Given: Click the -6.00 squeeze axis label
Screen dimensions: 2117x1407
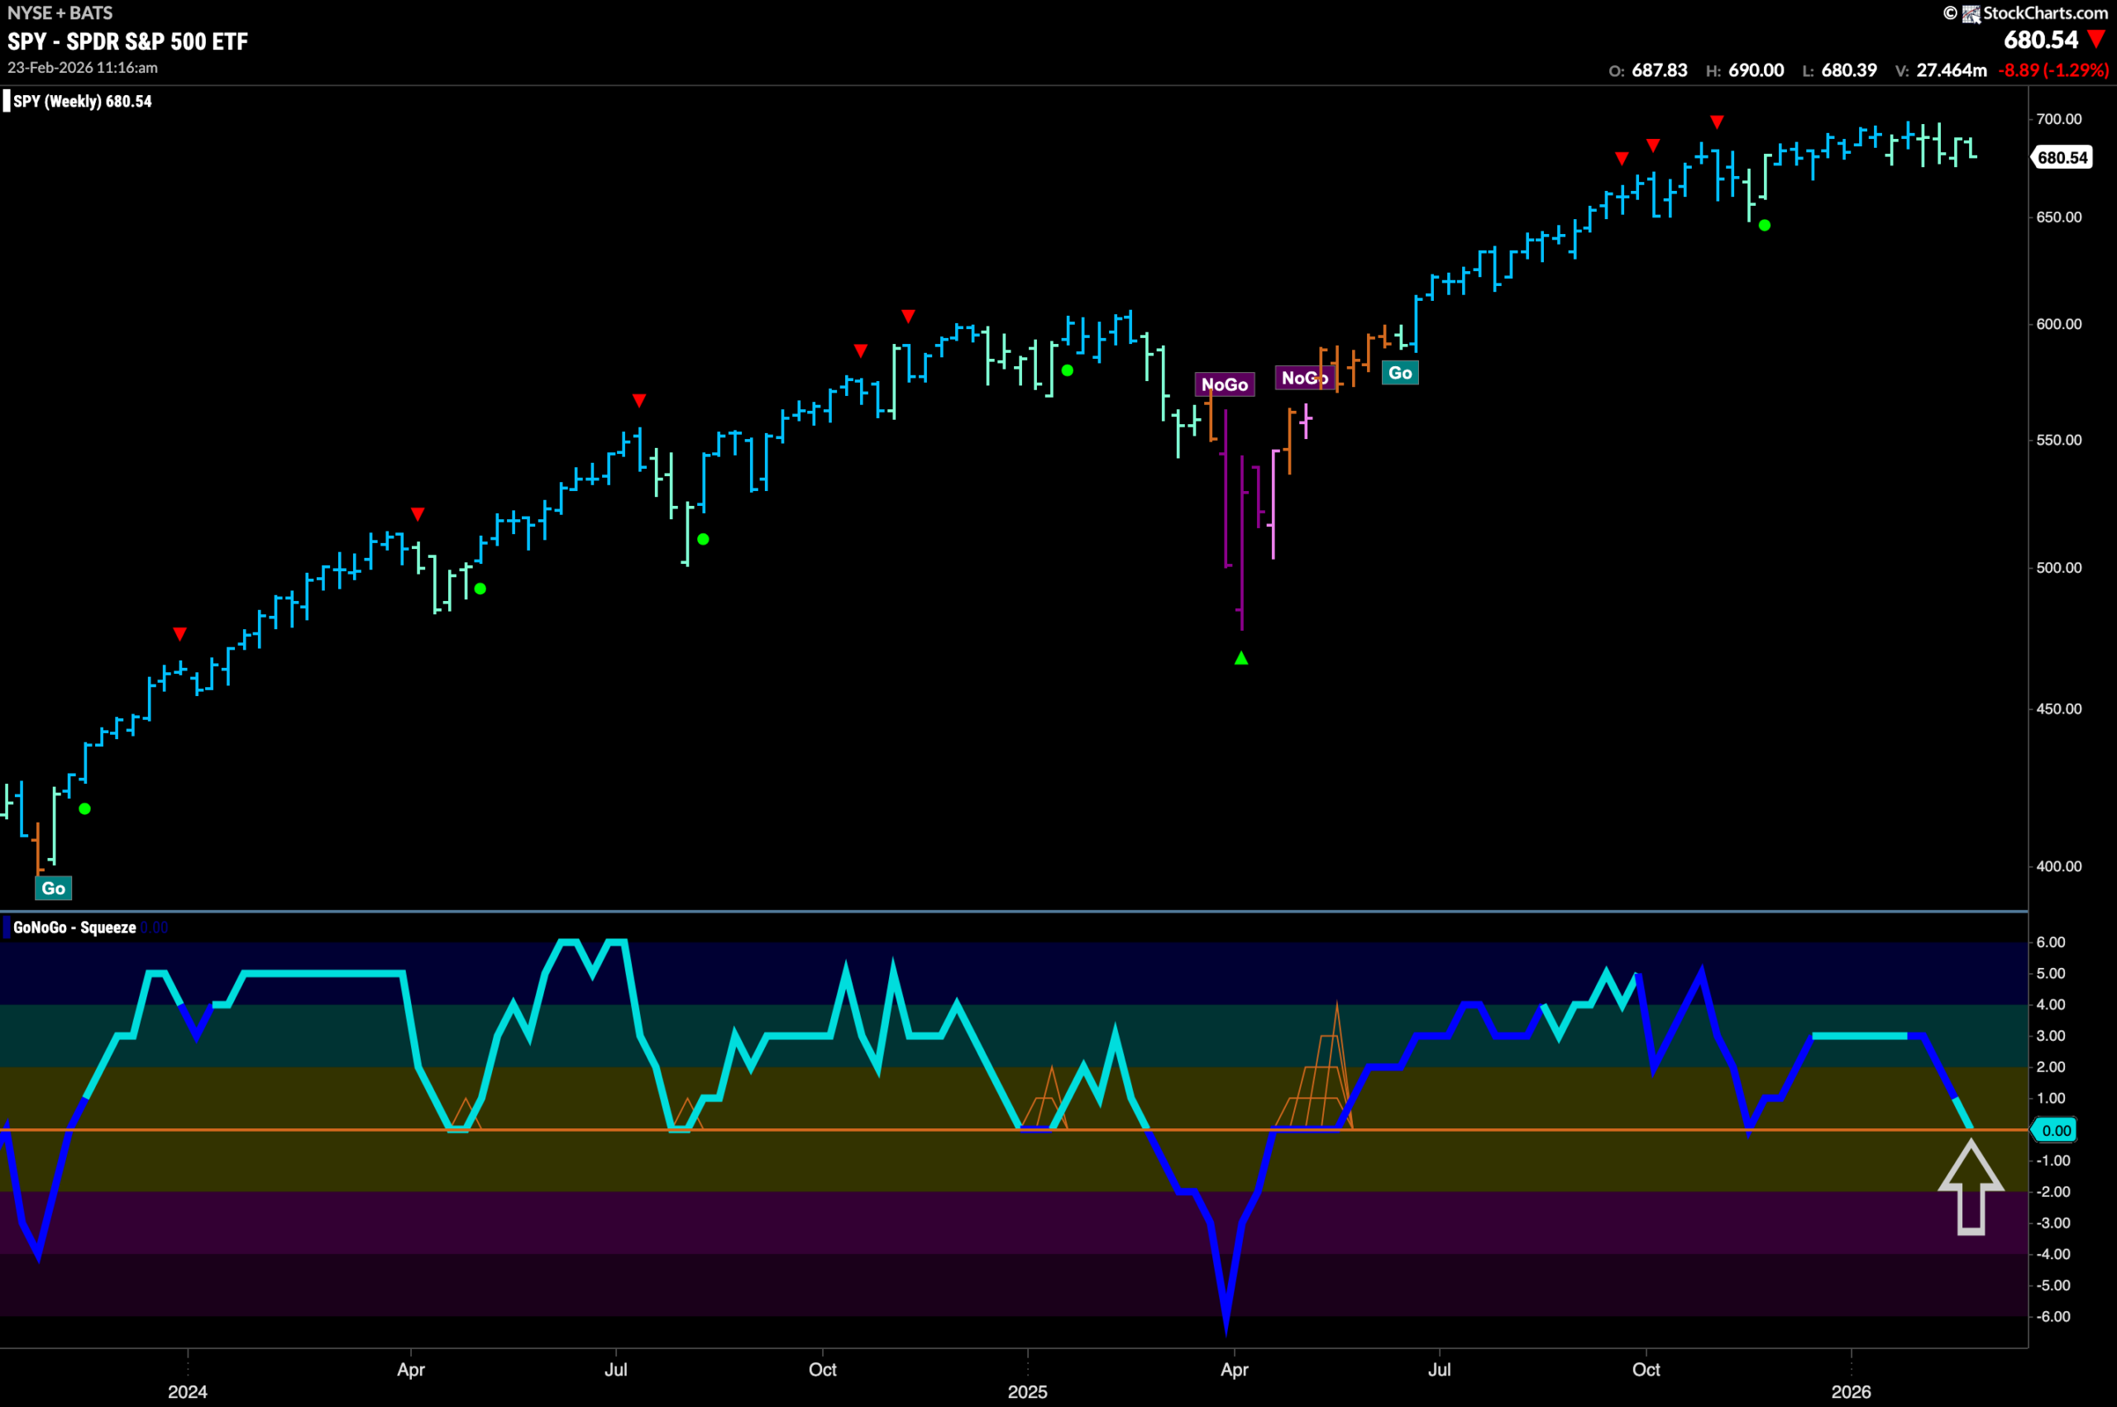Looking at the screenshot, I should pos(2052,1316).
